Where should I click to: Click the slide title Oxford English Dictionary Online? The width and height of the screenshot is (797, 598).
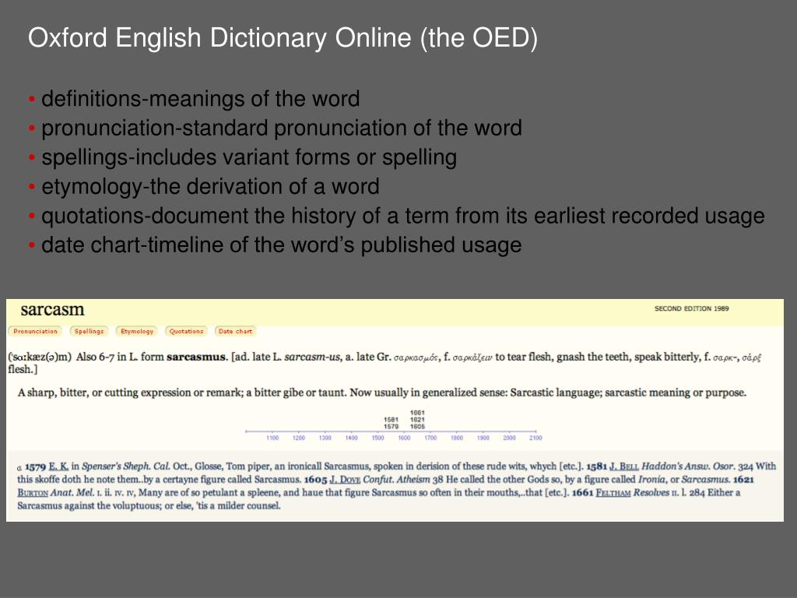tap(283, 38)
